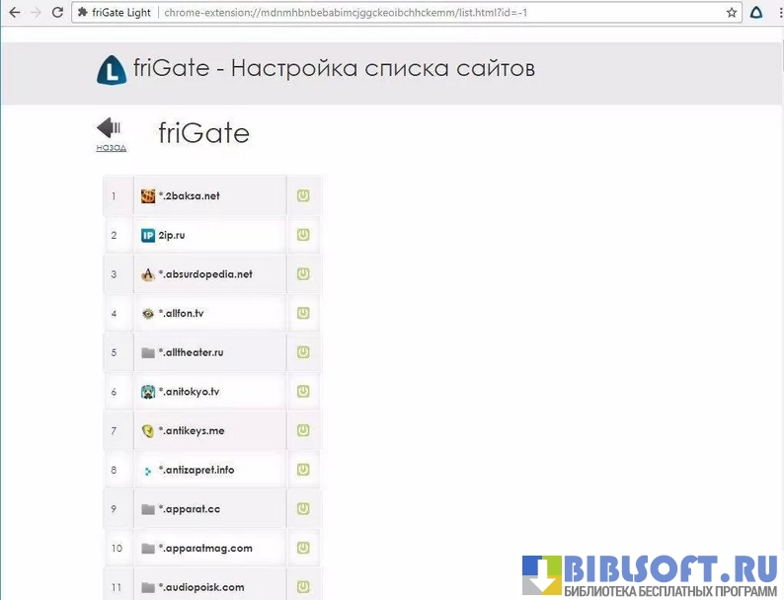
Task: Reload the page with the refresh icon
Action: [x=57, y=13]
